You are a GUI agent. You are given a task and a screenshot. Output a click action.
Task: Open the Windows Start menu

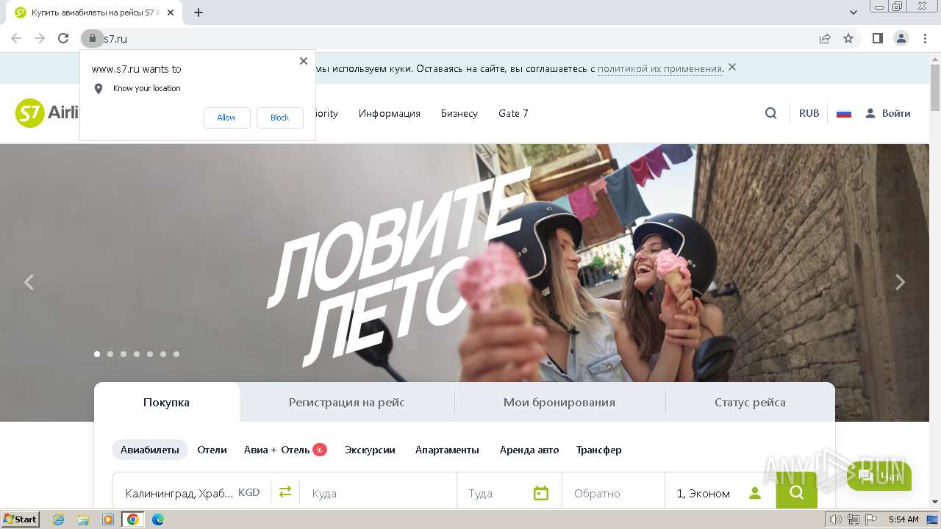point(21,519)
